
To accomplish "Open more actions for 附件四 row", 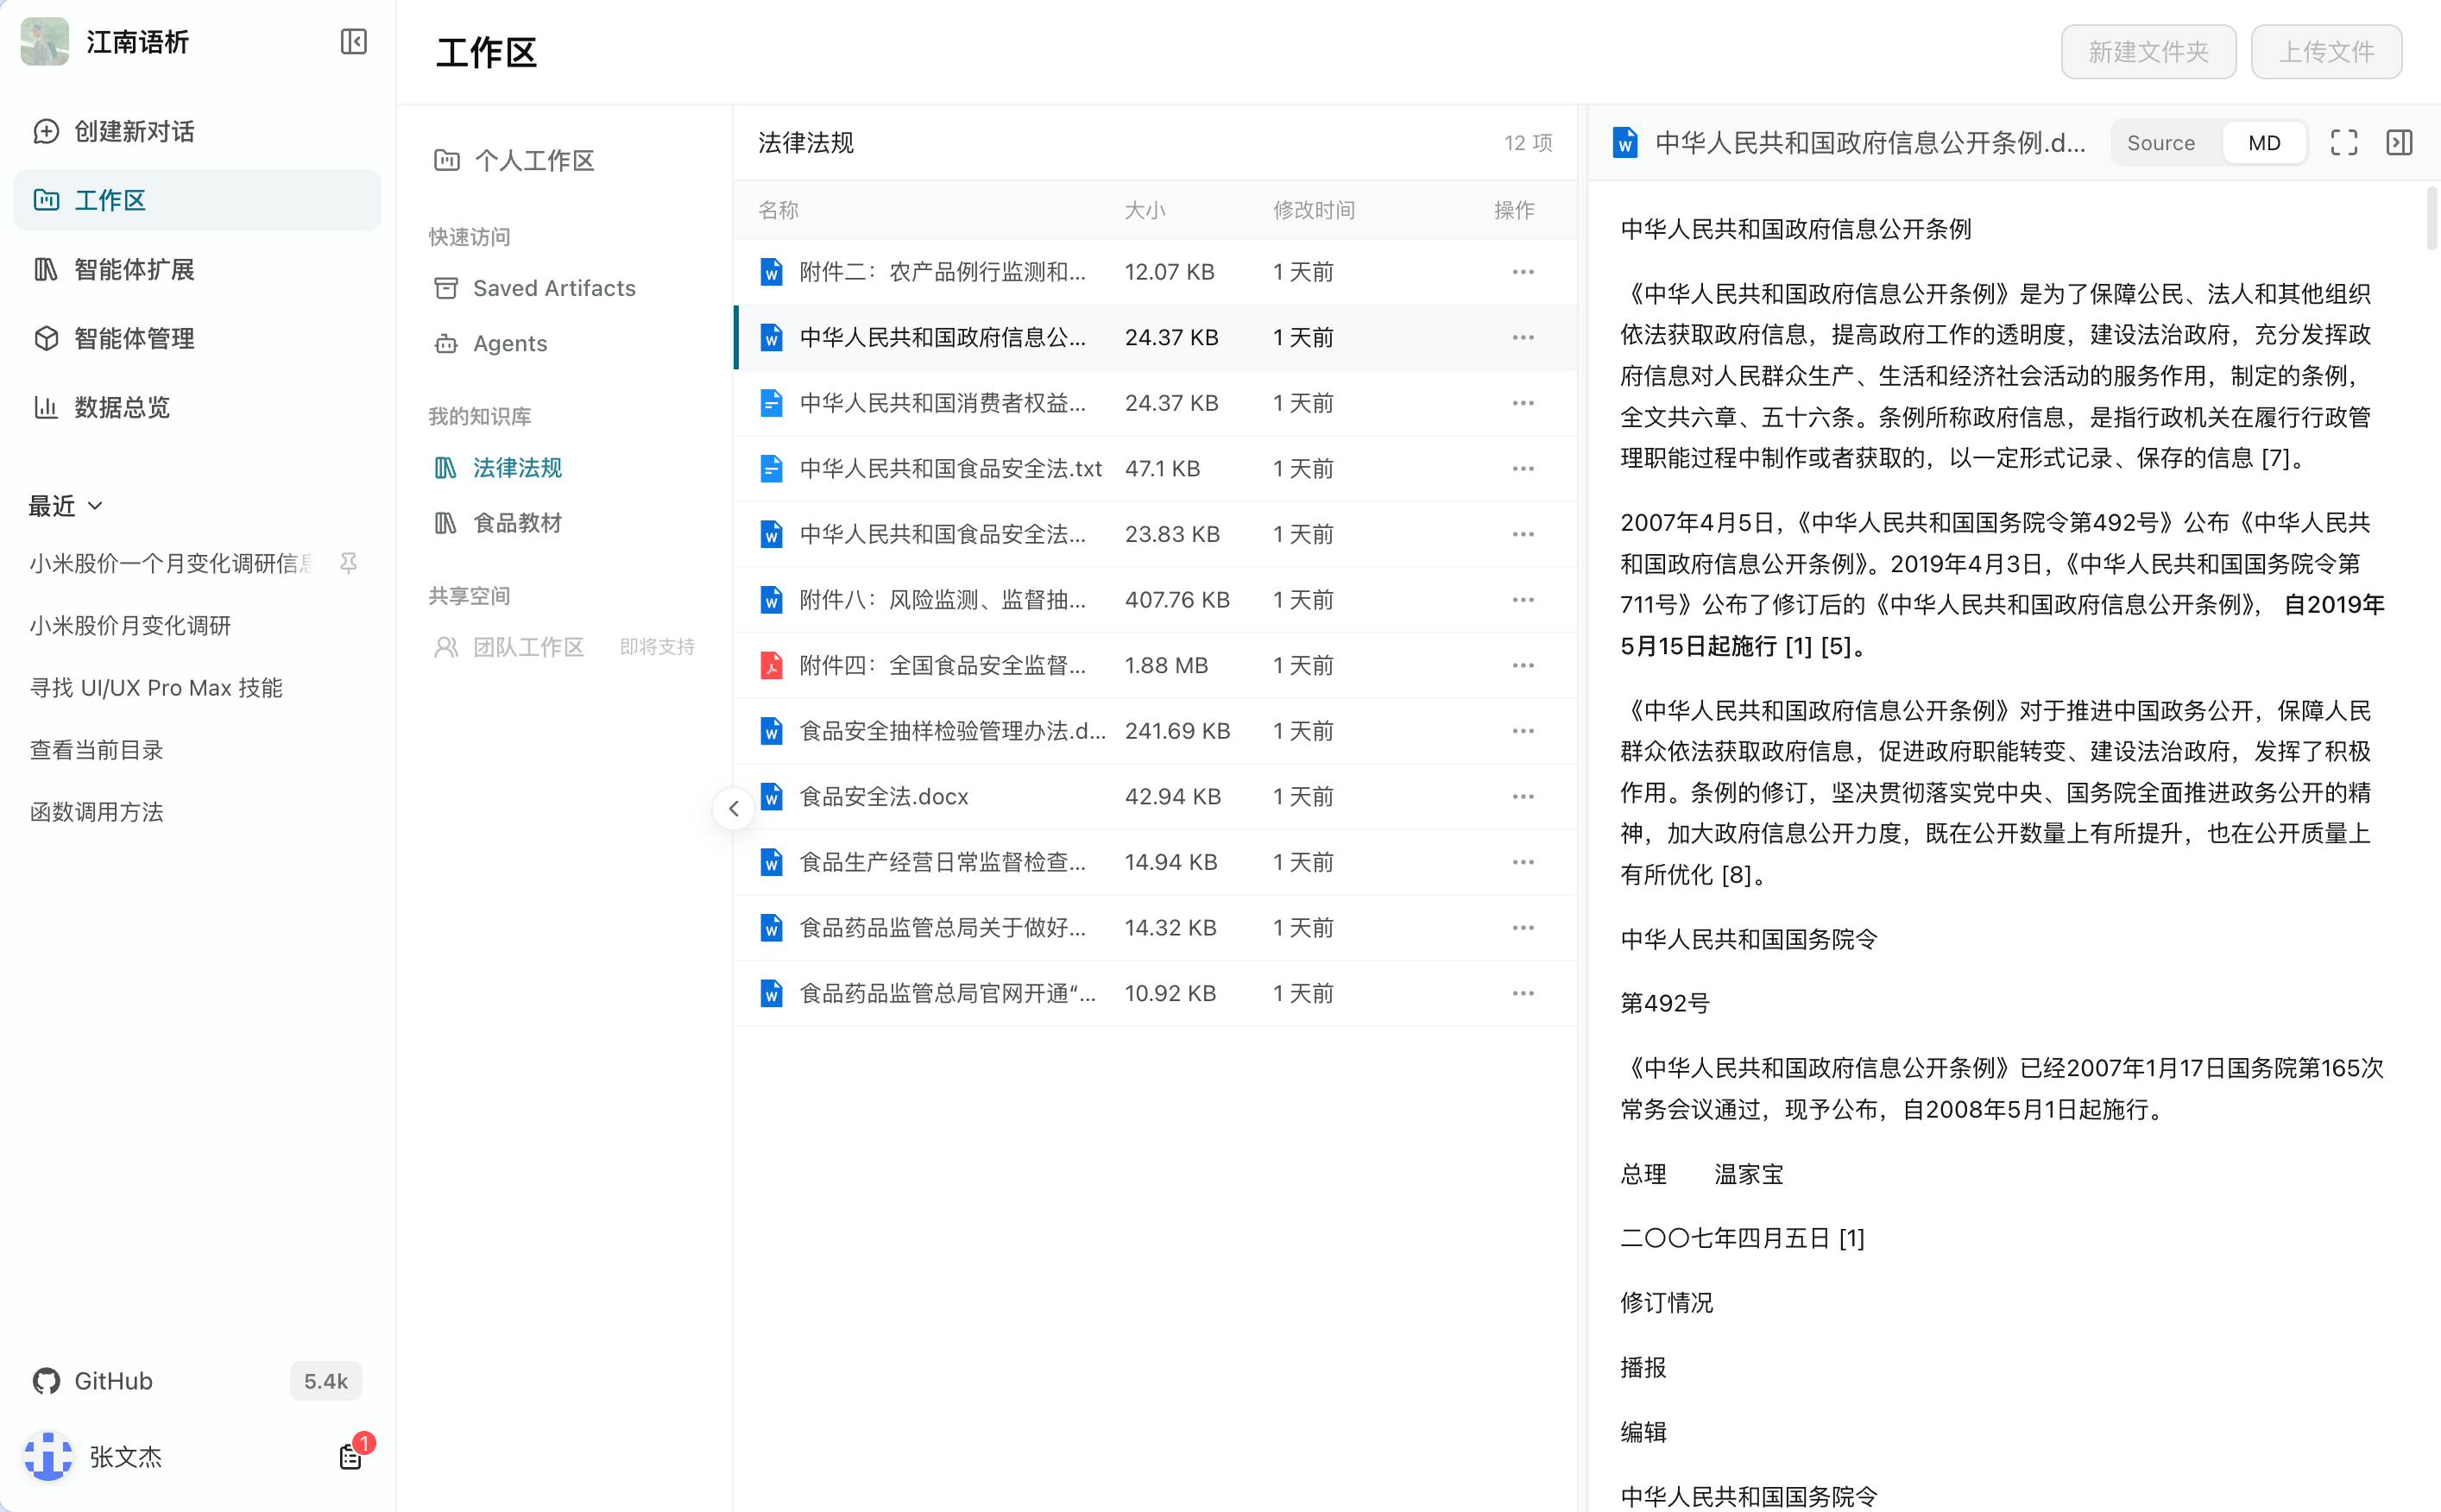I will click(x=1522, y=665).
